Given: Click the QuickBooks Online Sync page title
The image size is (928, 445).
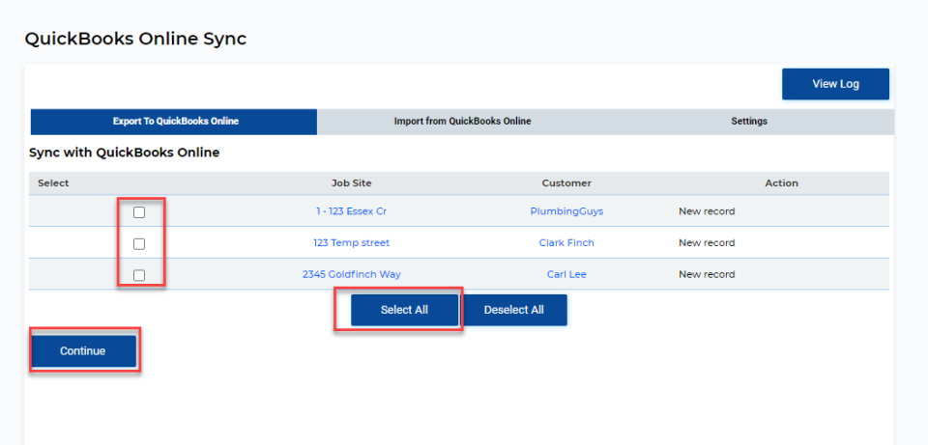Looking at the screenshot, I should 135,39.
